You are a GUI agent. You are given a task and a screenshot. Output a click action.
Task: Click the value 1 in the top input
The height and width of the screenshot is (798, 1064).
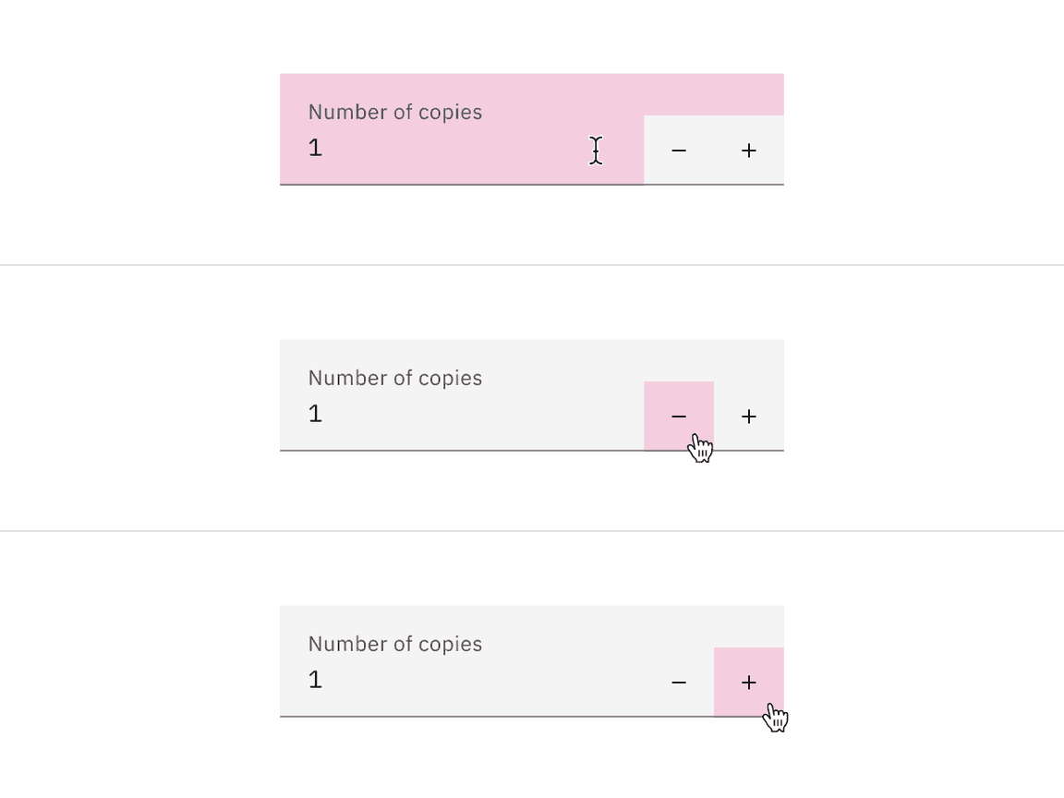[315, 147]
